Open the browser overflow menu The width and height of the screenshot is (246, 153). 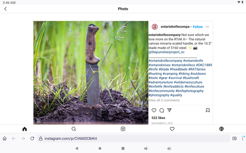tap(243, 139)
